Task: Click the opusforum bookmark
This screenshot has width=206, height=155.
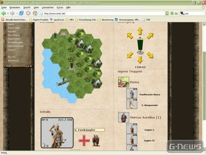Action: [x=57, y=20]
